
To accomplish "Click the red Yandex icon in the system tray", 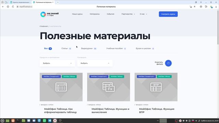I will click(180, 121).
